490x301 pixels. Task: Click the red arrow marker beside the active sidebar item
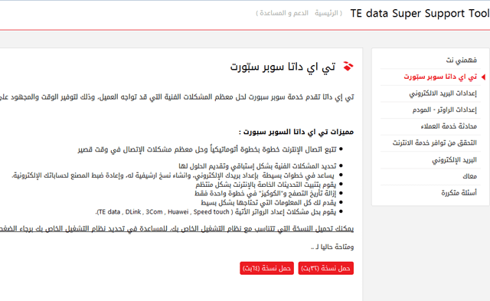click(x=483, y=77)
